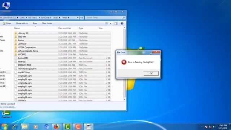
Task: Click the Action Center flag icon
Action: point(206,127)
